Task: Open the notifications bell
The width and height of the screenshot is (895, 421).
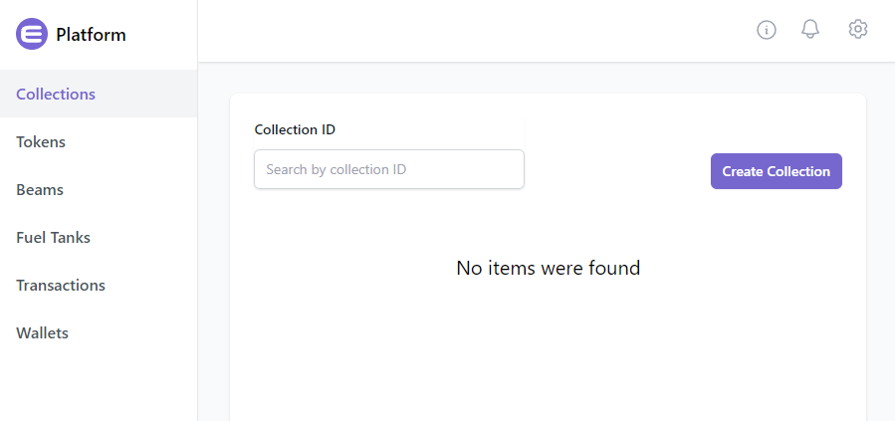Action: tap(810, 30)
